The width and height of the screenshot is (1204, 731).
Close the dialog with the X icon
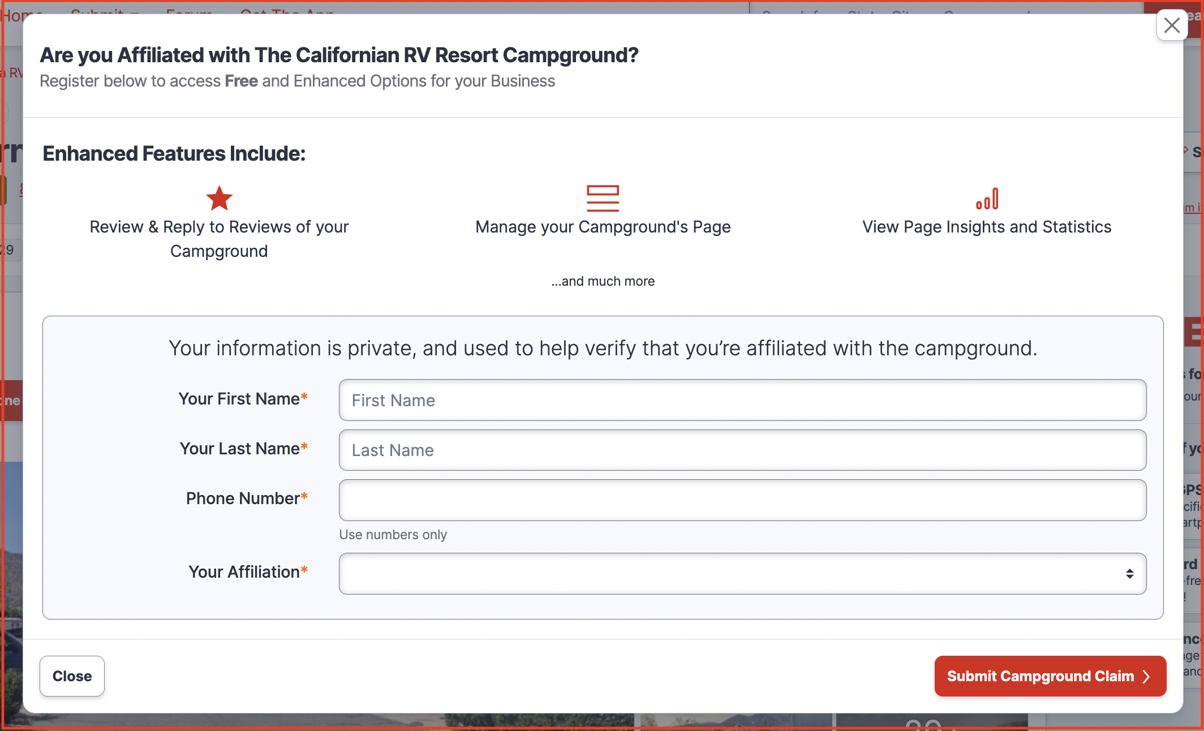[x=1172, y=25]
